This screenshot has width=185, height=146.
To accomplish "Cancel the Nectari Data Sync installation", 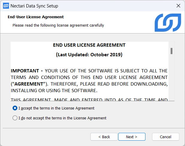I will (x=166, y=137).
